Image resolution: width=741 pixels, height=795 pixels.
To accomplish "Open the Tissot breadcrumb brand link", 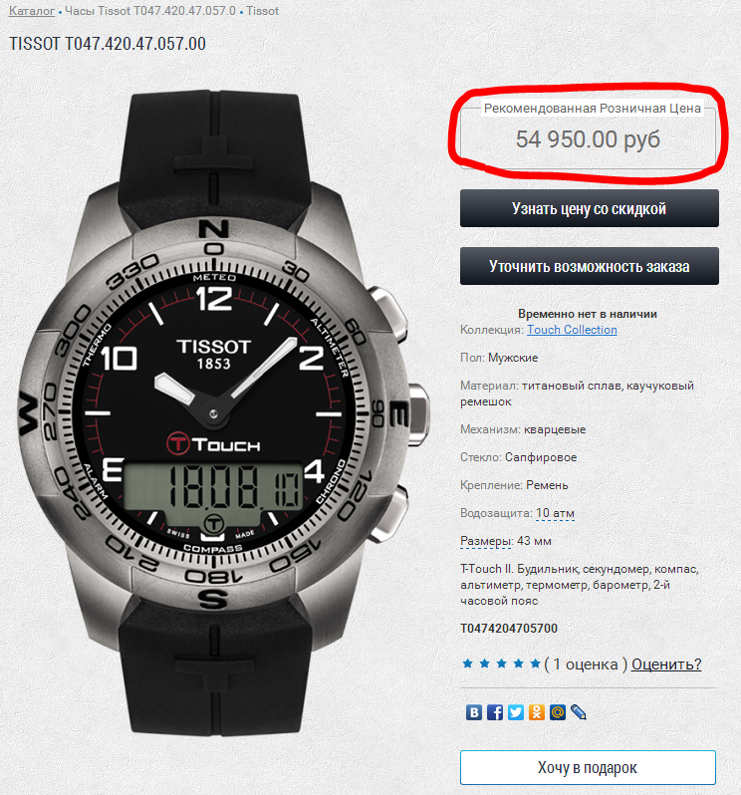I will [263, 11].
